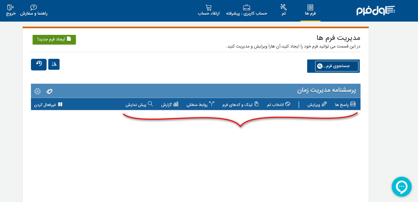Open ارتقاء حساب cart page
Viewport: 418px width, 202px height.
coord(209,11)
